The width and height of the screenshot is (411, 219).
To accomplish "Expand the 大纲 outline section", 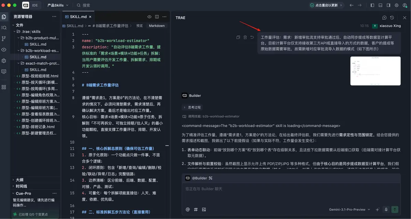I will (20, 180).
